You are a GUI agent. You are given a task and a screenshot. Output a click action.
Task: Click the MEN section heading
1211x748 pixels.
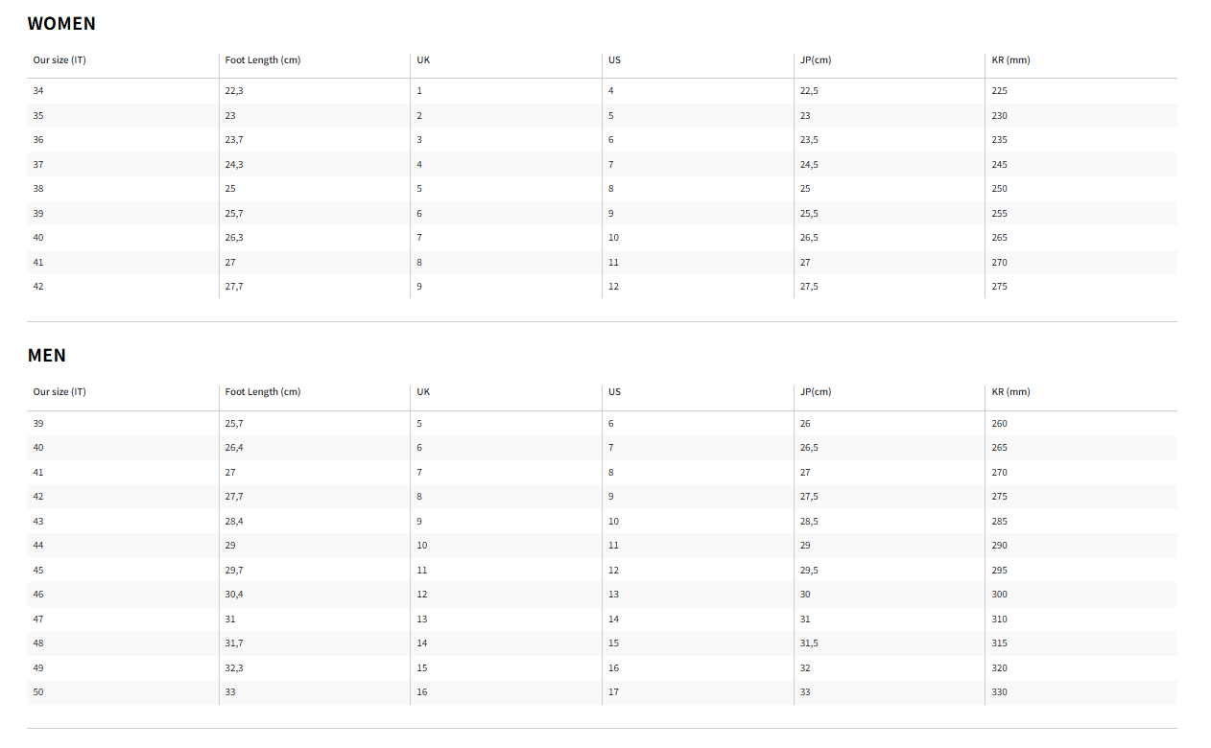tap(47, 356)
